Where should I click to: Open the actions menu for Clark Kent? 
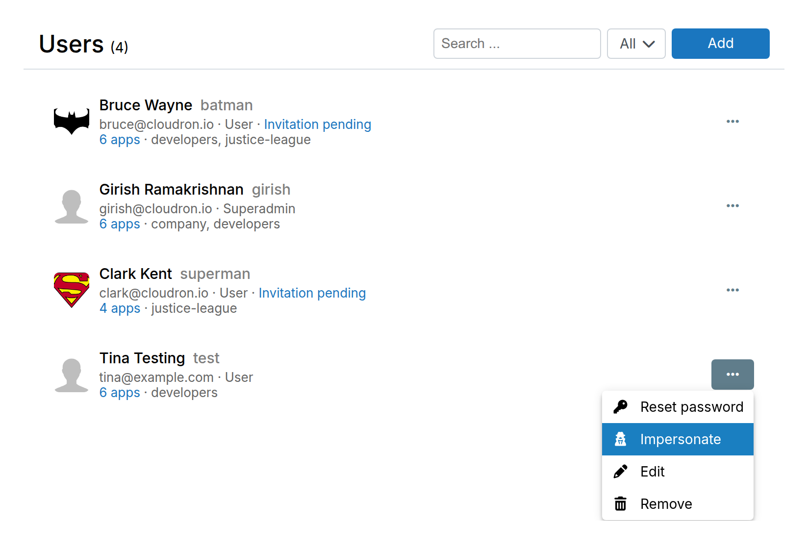tap(732, 290)
